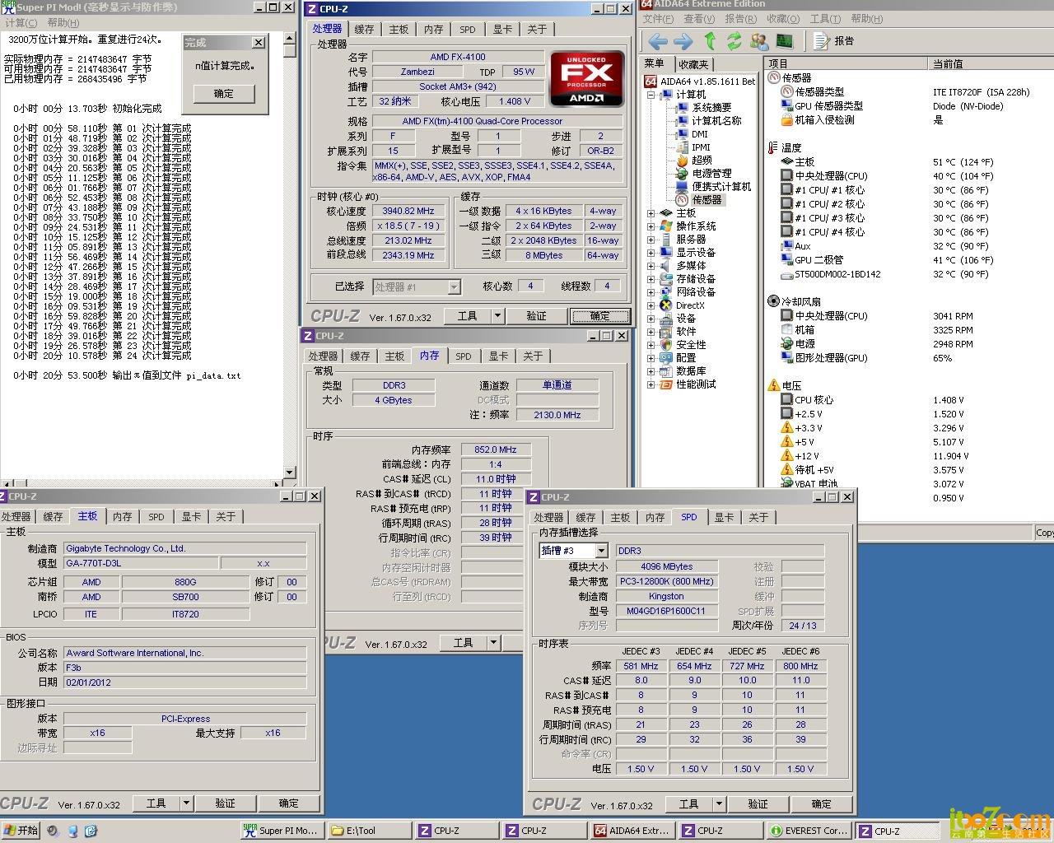The image size is (1054, 843).
Task: Click 确定 in the Super PI 完成 dialog
Action: click(x=223, y=94)
